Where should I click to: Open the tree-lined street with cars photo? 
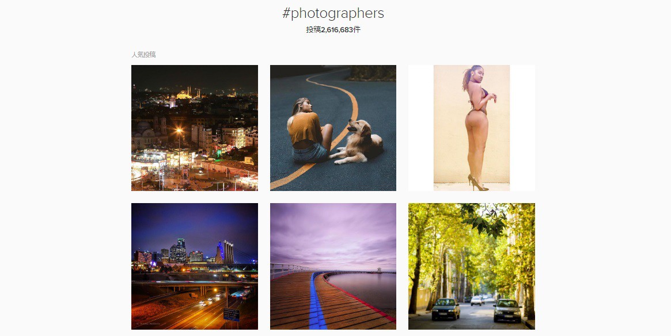coord(472,266)
